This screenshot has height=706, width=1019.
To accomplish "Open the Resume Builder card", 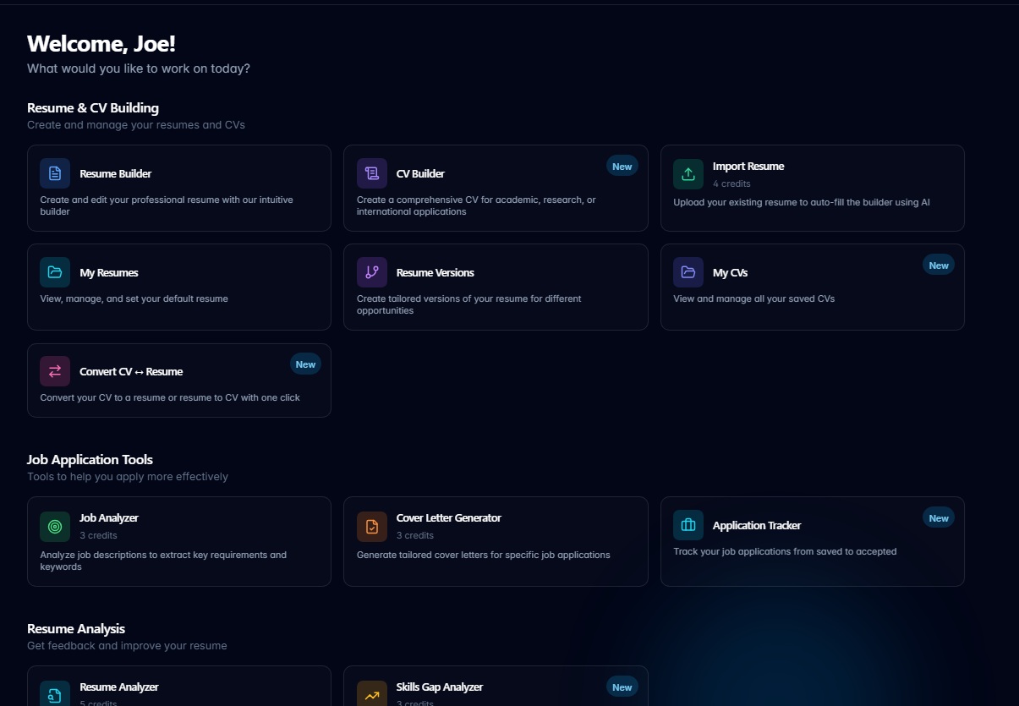I will pos(178,188).
